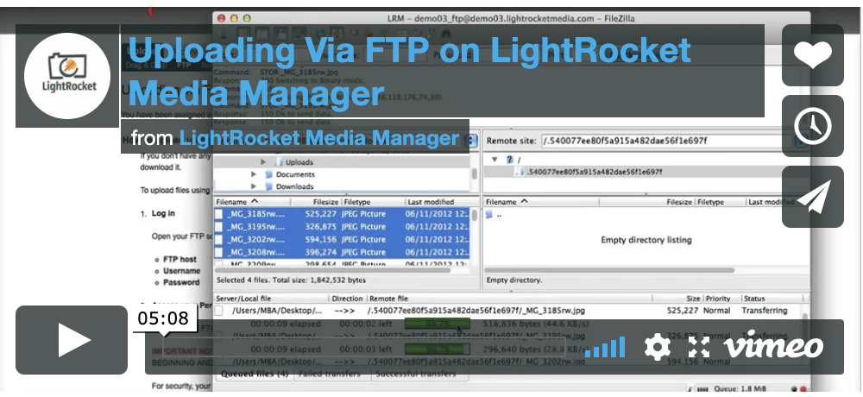863x397 pixels.
Task: Click the local file list horizontal scrollbar
Action: pyautogui.click(x=332, y=270)
